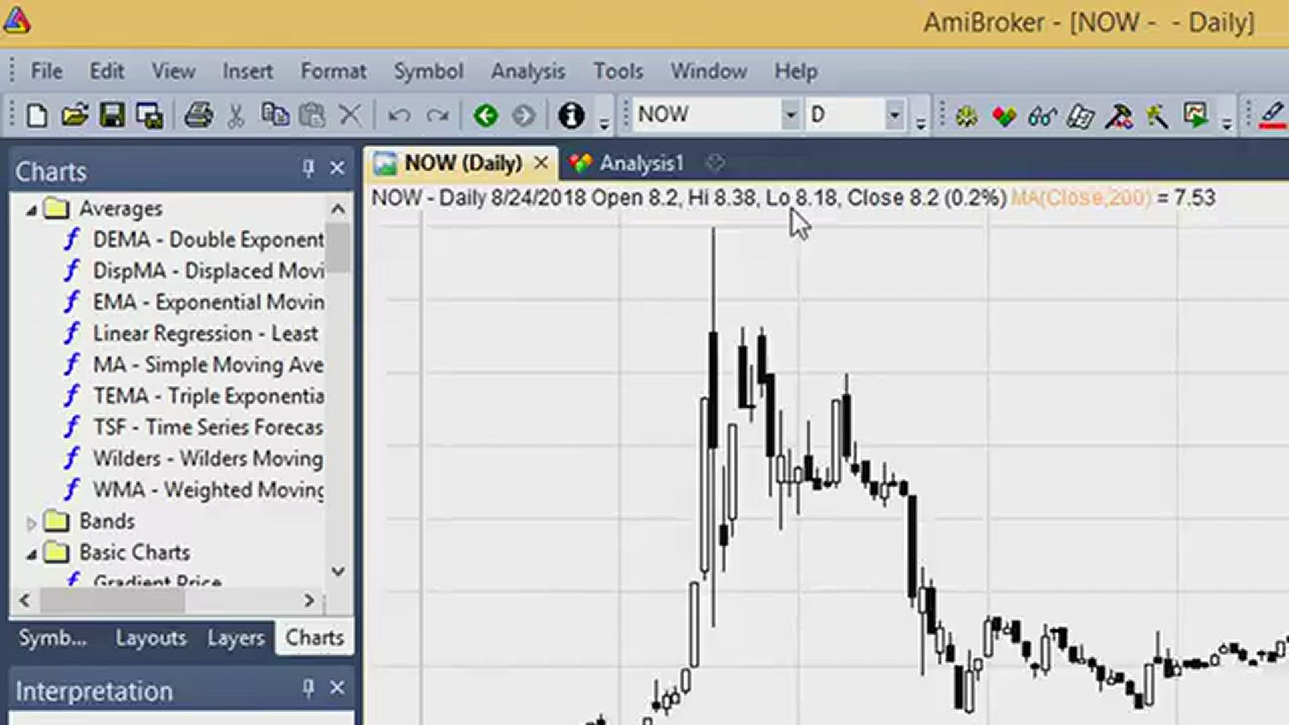Click the Save All icon
The width and height of the screenshot is (1289, 725).
point(150,115)
